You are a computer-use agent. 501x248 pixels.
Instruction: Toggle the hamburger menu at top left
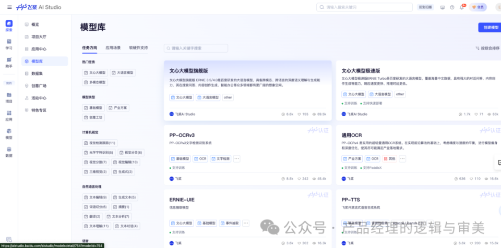click(x=9, y=7)
